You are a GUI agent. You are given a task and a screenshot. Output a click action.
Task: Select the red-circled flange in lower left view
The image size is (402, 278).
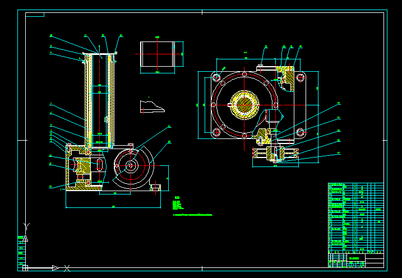tap(131, 166)
